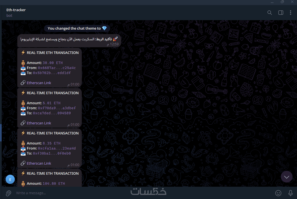Click the "You changed the chat theme" notice

click(77, 29)
